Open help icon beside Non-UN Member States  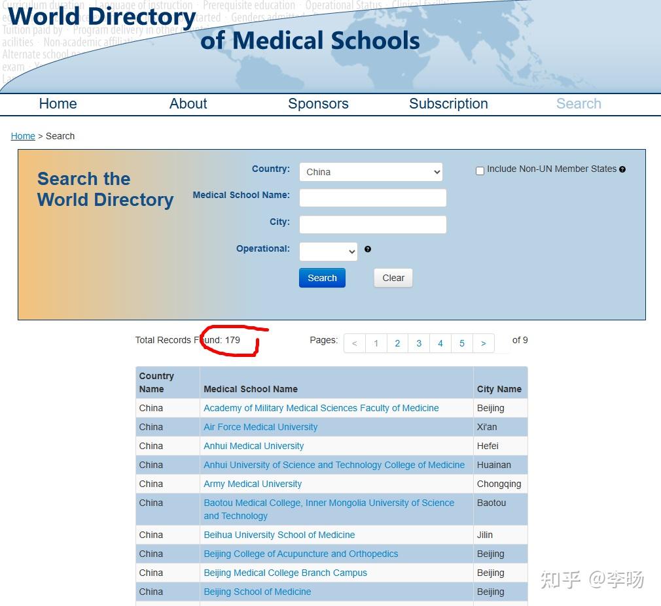622,169
